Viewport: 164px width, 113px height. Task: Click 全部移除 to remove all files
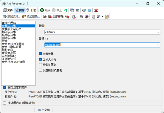56,16
